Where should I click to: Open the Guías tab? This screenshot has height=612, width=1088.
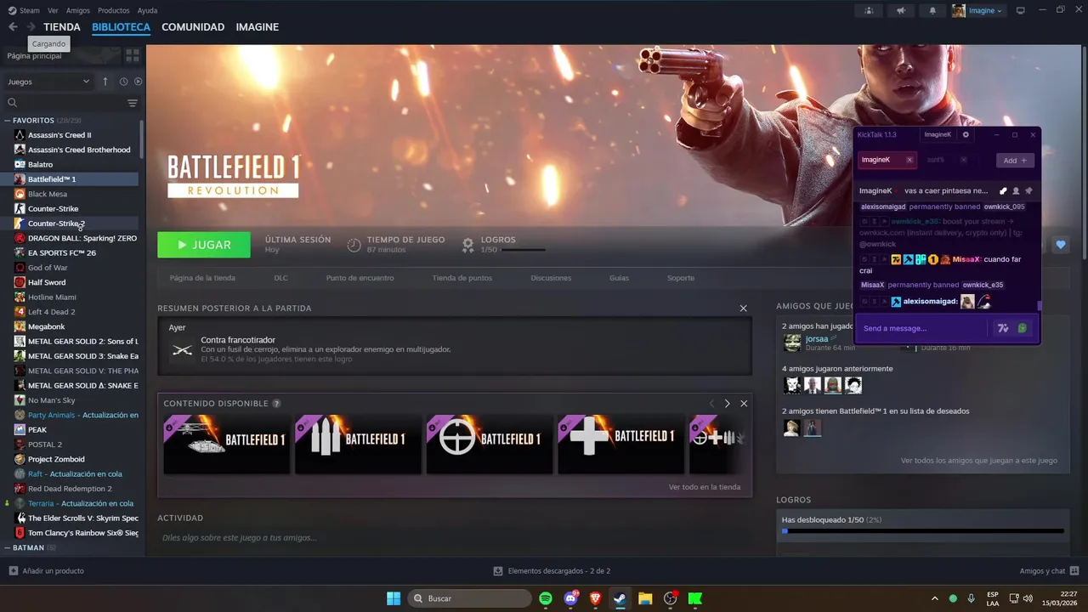[x=619, y=278]
